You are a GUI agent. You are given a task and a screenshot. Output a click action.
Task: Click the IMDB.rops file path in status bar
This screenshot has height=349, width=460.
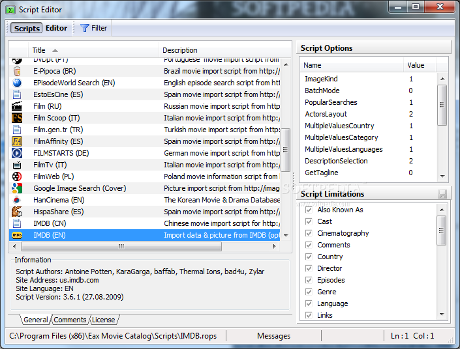point(113,336)
